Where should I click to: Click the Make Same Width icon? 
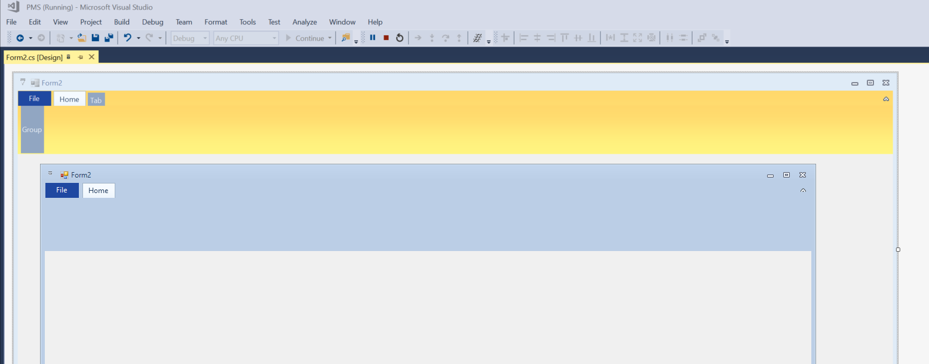tap(610, 38)
